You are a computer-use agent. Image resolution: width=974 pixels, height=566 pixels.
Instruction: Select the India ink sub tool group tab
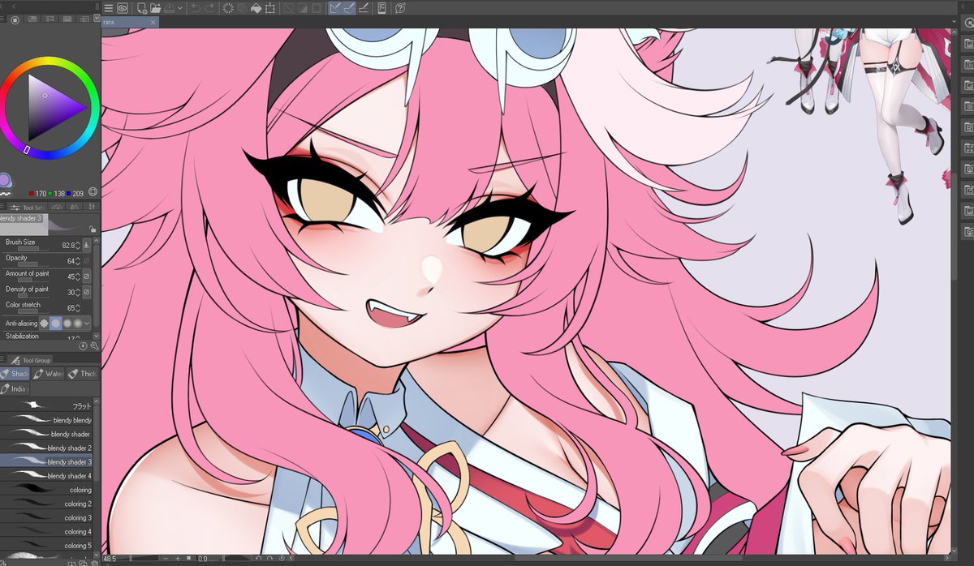coord(15,388)
